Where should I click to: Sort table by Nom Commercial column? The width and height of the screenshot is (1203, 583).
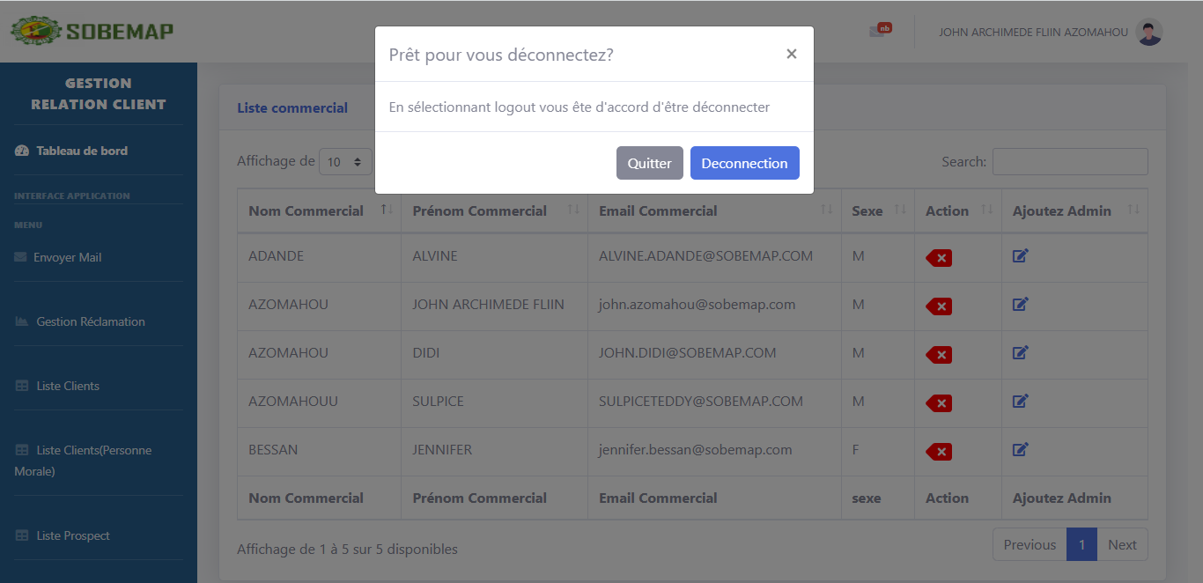306,211
